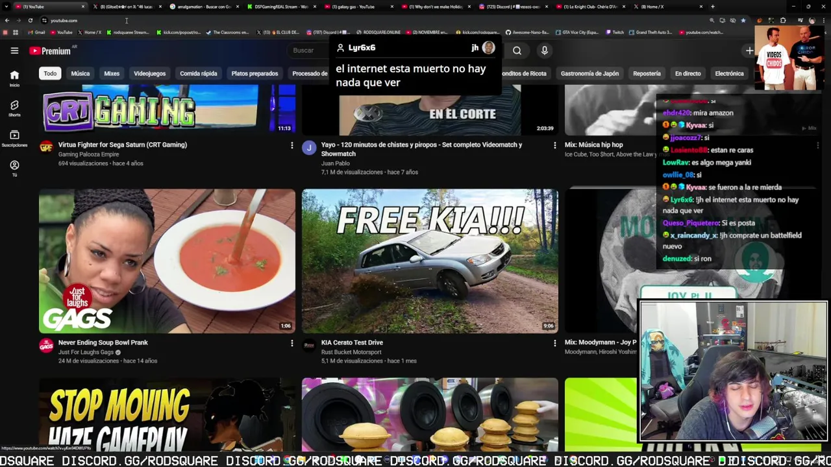Open the Mix: Música hip hop title

click(593, 145)
